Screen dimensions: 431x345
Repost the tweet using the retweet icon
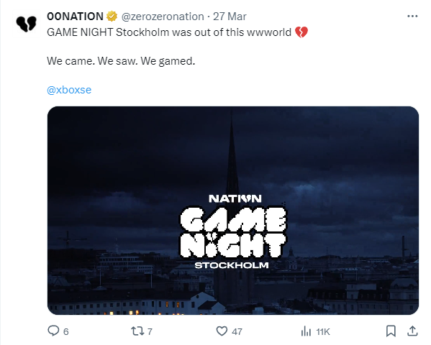click(x=137, y=331)
